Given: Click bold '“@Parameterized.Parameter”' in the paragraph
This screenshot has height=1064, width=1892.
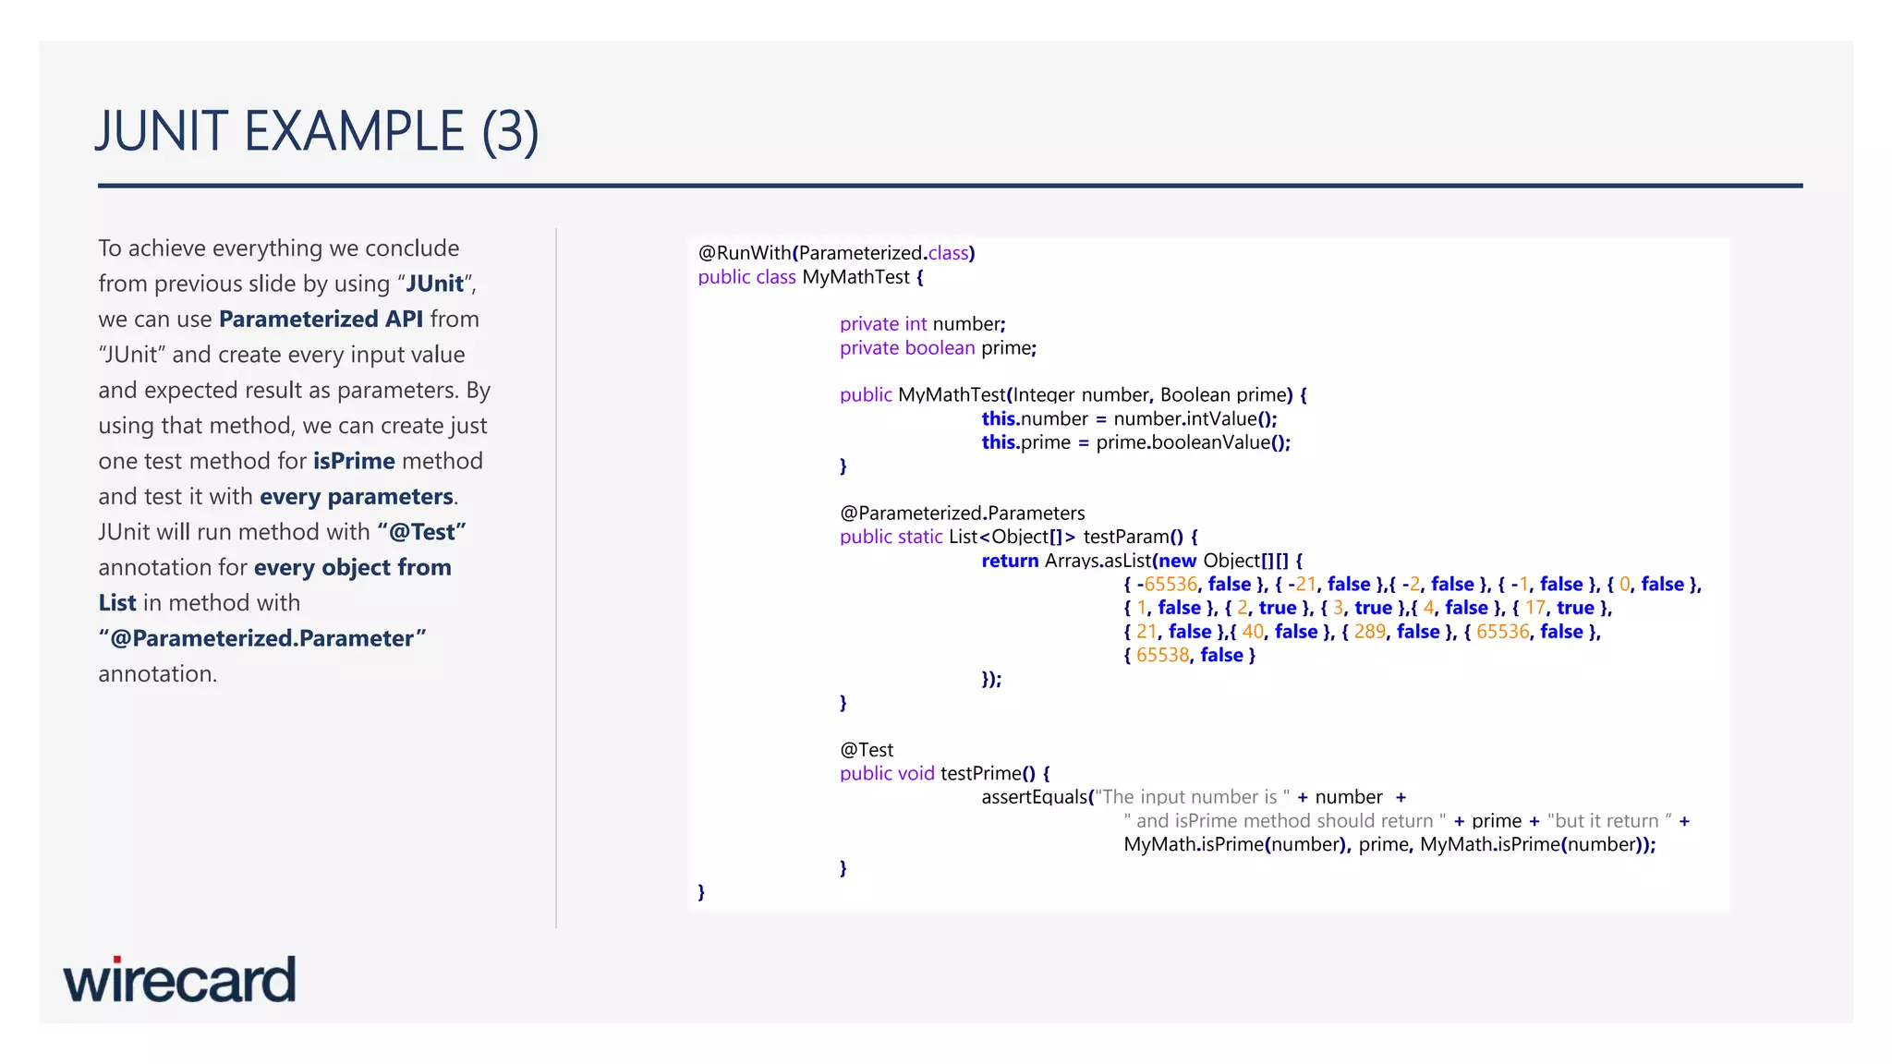Looking at the screenshot, I should tap(262, 638).
